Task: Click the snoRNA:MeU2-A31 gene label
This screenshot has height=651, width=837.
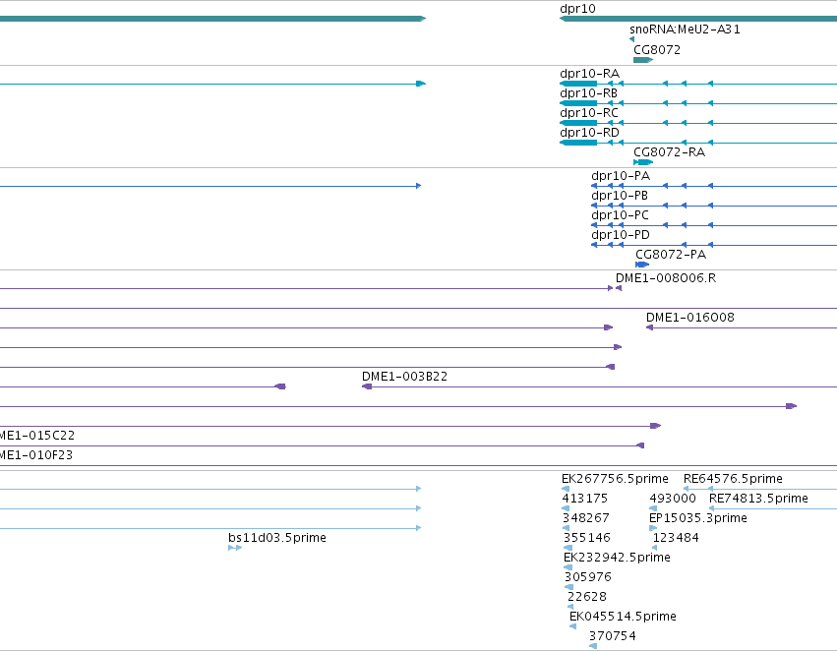Action: [x=685, y=30]
